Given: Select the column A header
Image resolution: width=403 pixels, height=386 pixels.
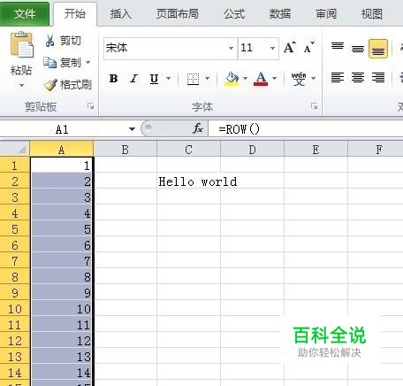Looking at the screenshot, I should pyautogui.click(x=61, y=150).
